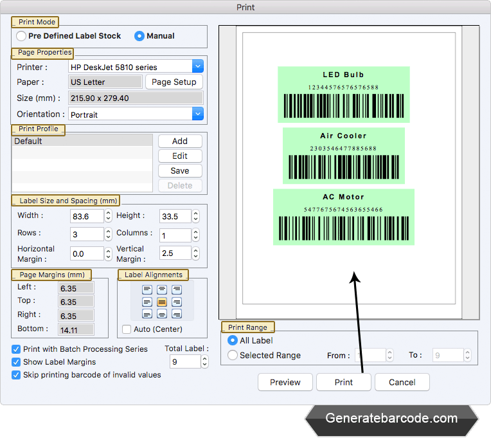The width and height of the screenshot is (491, 438).
Task: Select top-left label alignment icon
Action: 147,289
